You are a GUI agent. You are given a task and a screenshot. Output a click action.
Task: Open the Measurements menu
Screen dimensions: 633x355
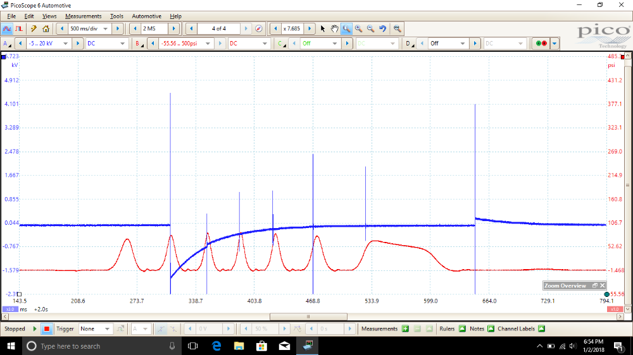tap(83, 16)
